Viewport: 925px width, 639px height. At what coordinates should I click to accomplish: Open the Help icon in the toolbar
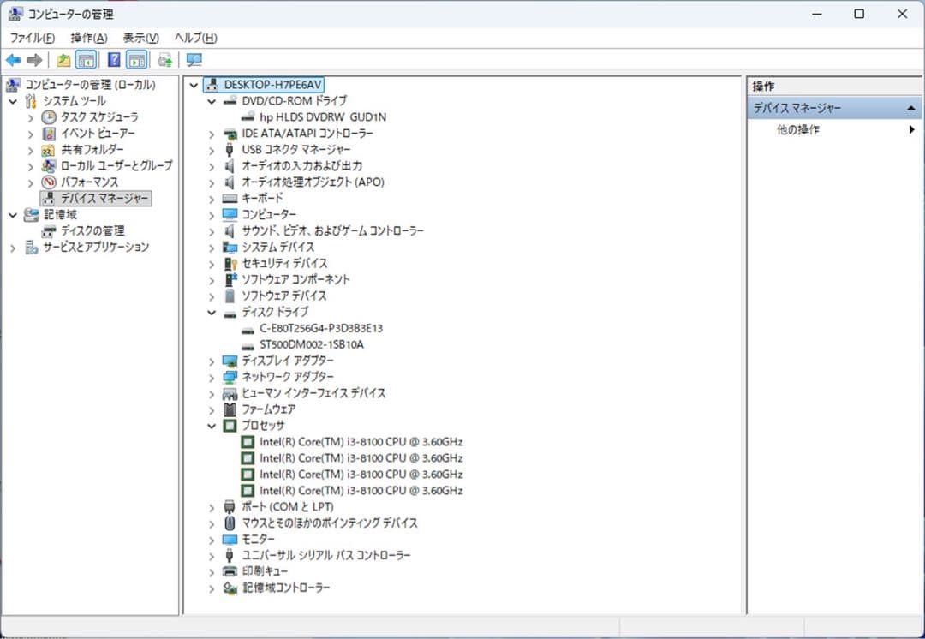tap(113, 59)
